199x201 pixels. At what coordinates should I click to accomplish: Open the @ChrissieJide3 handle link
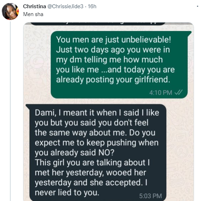(x=65, y=6)
